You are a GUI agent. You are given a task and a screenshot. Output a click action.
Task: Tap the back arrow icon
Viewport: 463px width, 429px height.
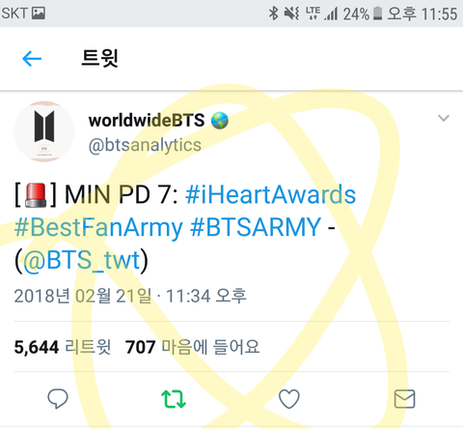pyautogui.click(x=32, y=59)
